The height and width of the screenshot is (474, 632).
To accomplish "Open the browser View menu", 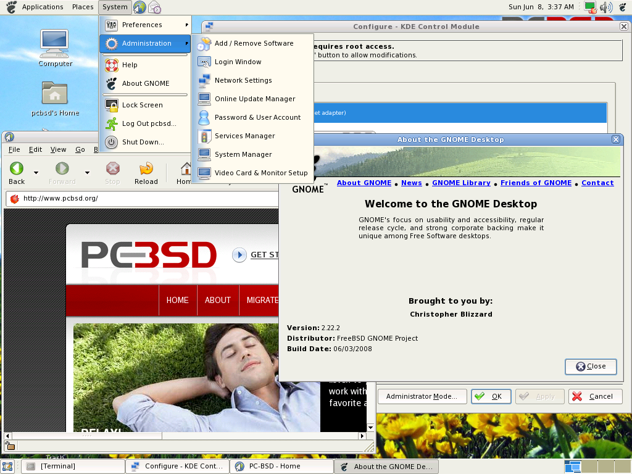I will tap(58, 149).
